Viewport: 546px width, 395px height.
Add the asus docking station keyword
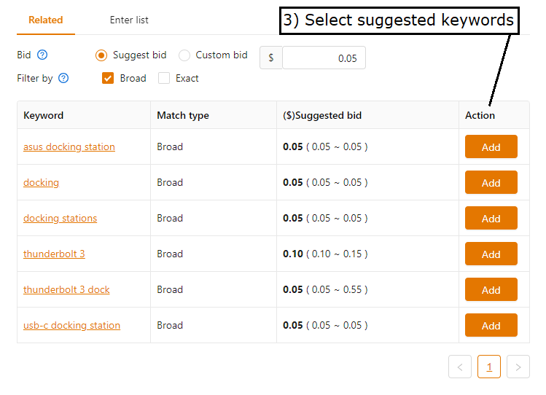click(x=491, y=147)
